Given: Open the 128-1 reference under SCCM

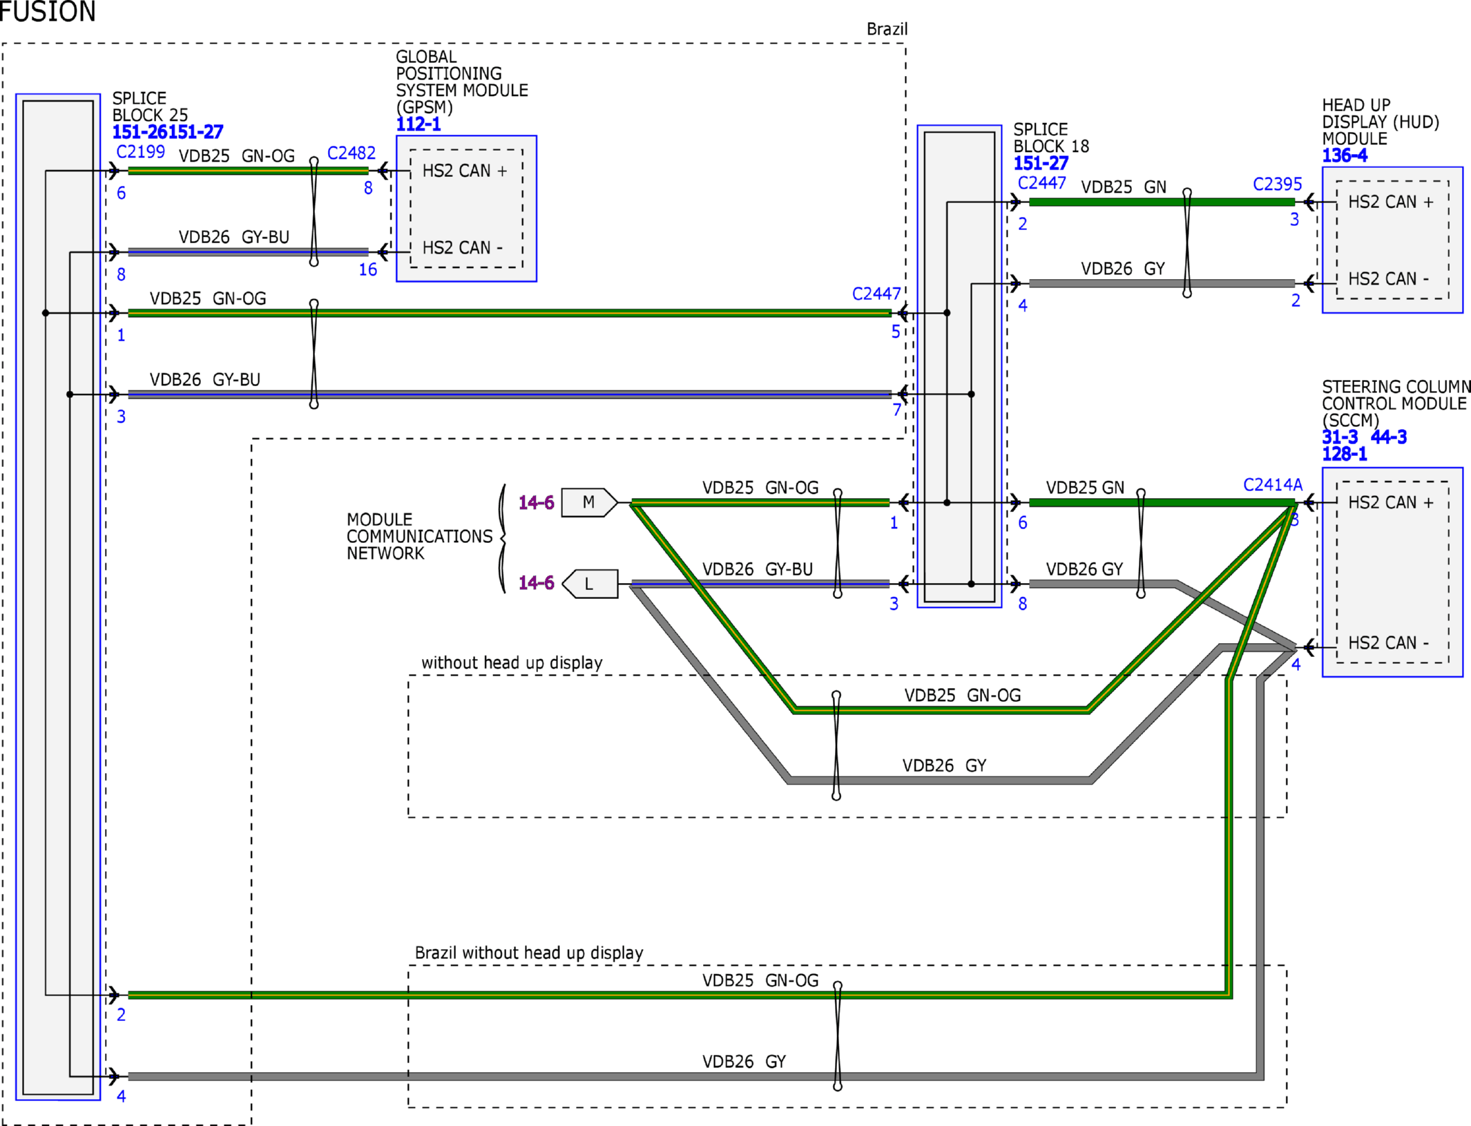Looking at the screenshot, I should point(1345,454).
